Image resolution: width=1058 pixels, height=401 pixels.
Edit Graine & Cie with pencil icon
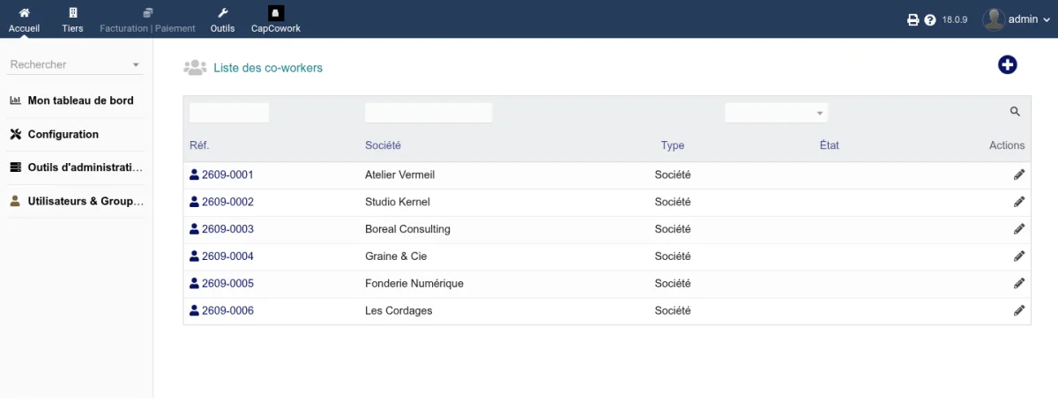(1019, 256)
